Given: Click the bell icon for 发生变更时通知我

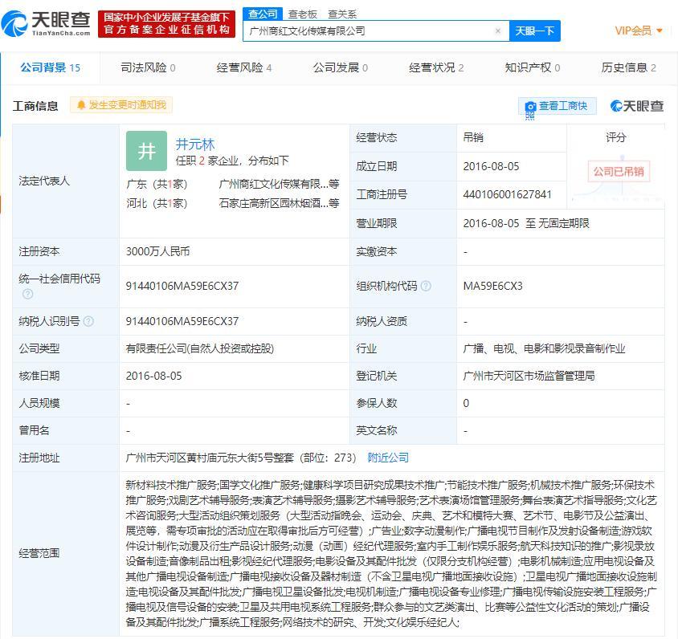Looking at the screenshot, I should [x=80, y=105].
